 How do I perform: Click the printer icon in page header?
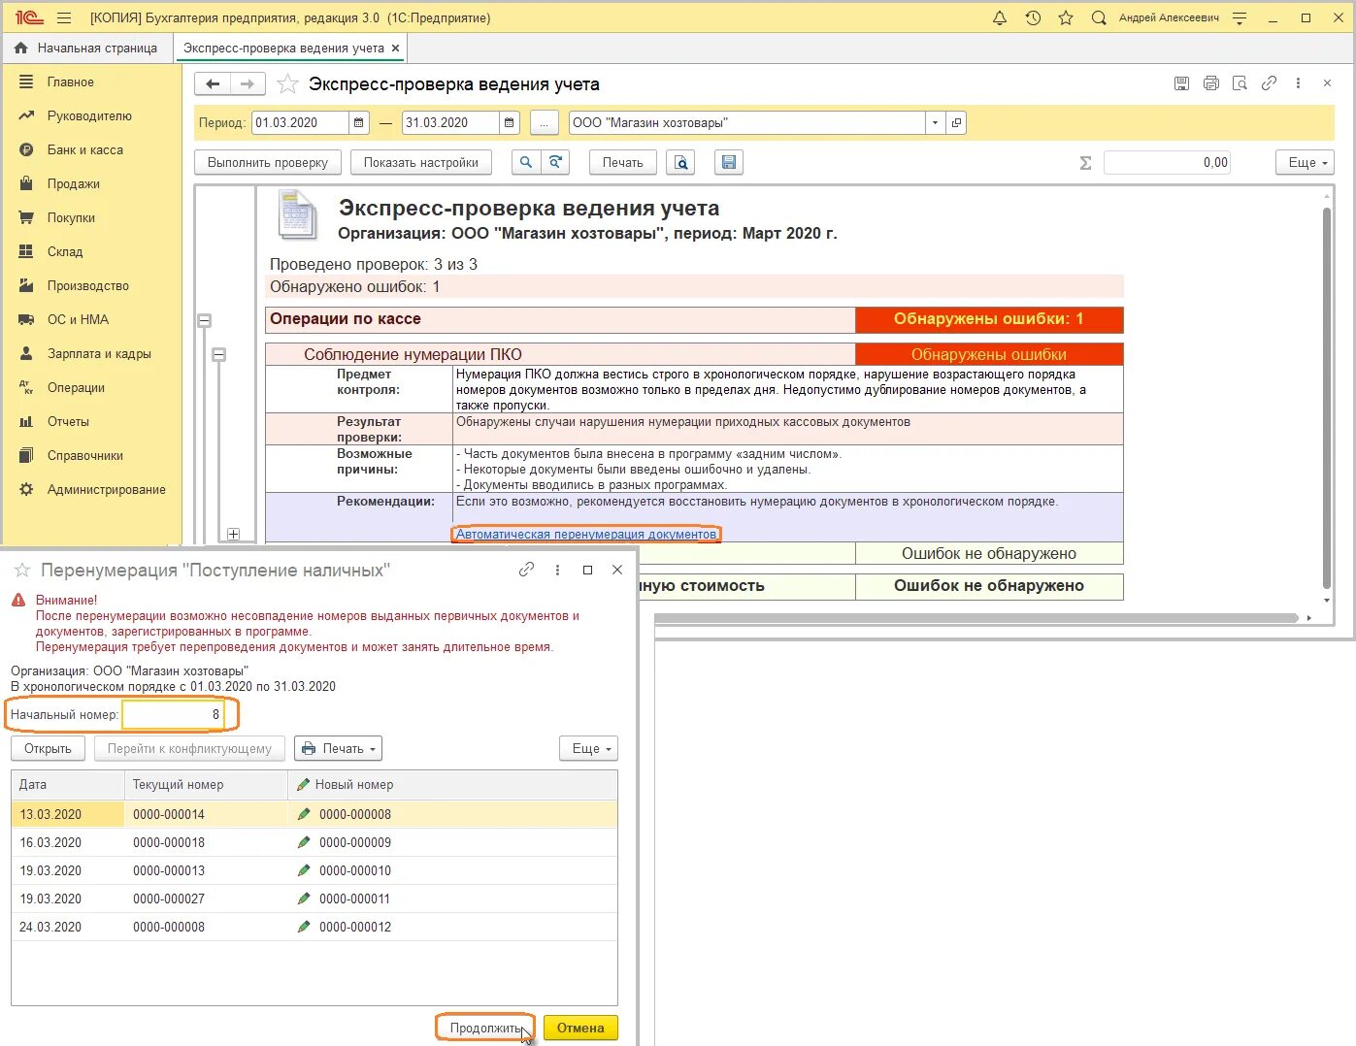click(x=1210, y=83)
